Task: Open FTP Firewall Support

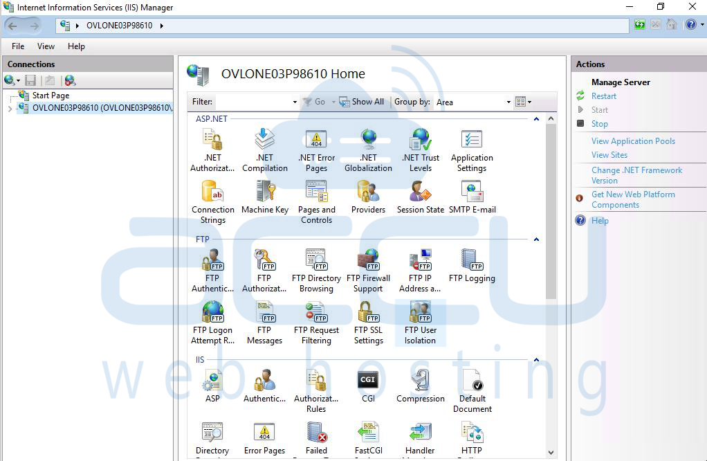Action: (x=368, y=270)
